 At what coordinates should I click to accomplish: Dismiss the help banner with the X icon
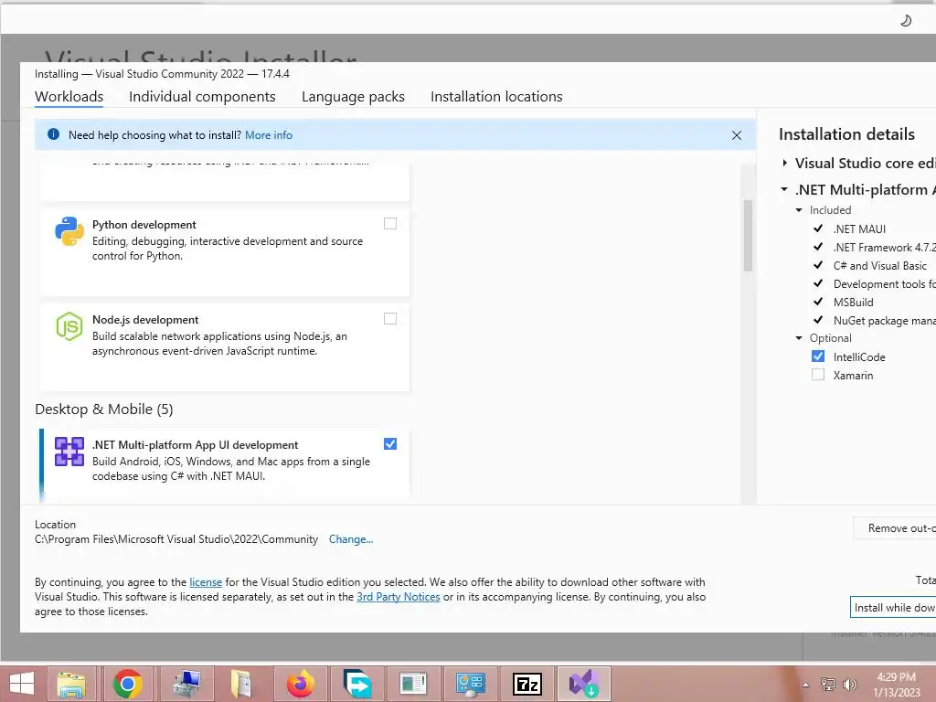[737, 135]
